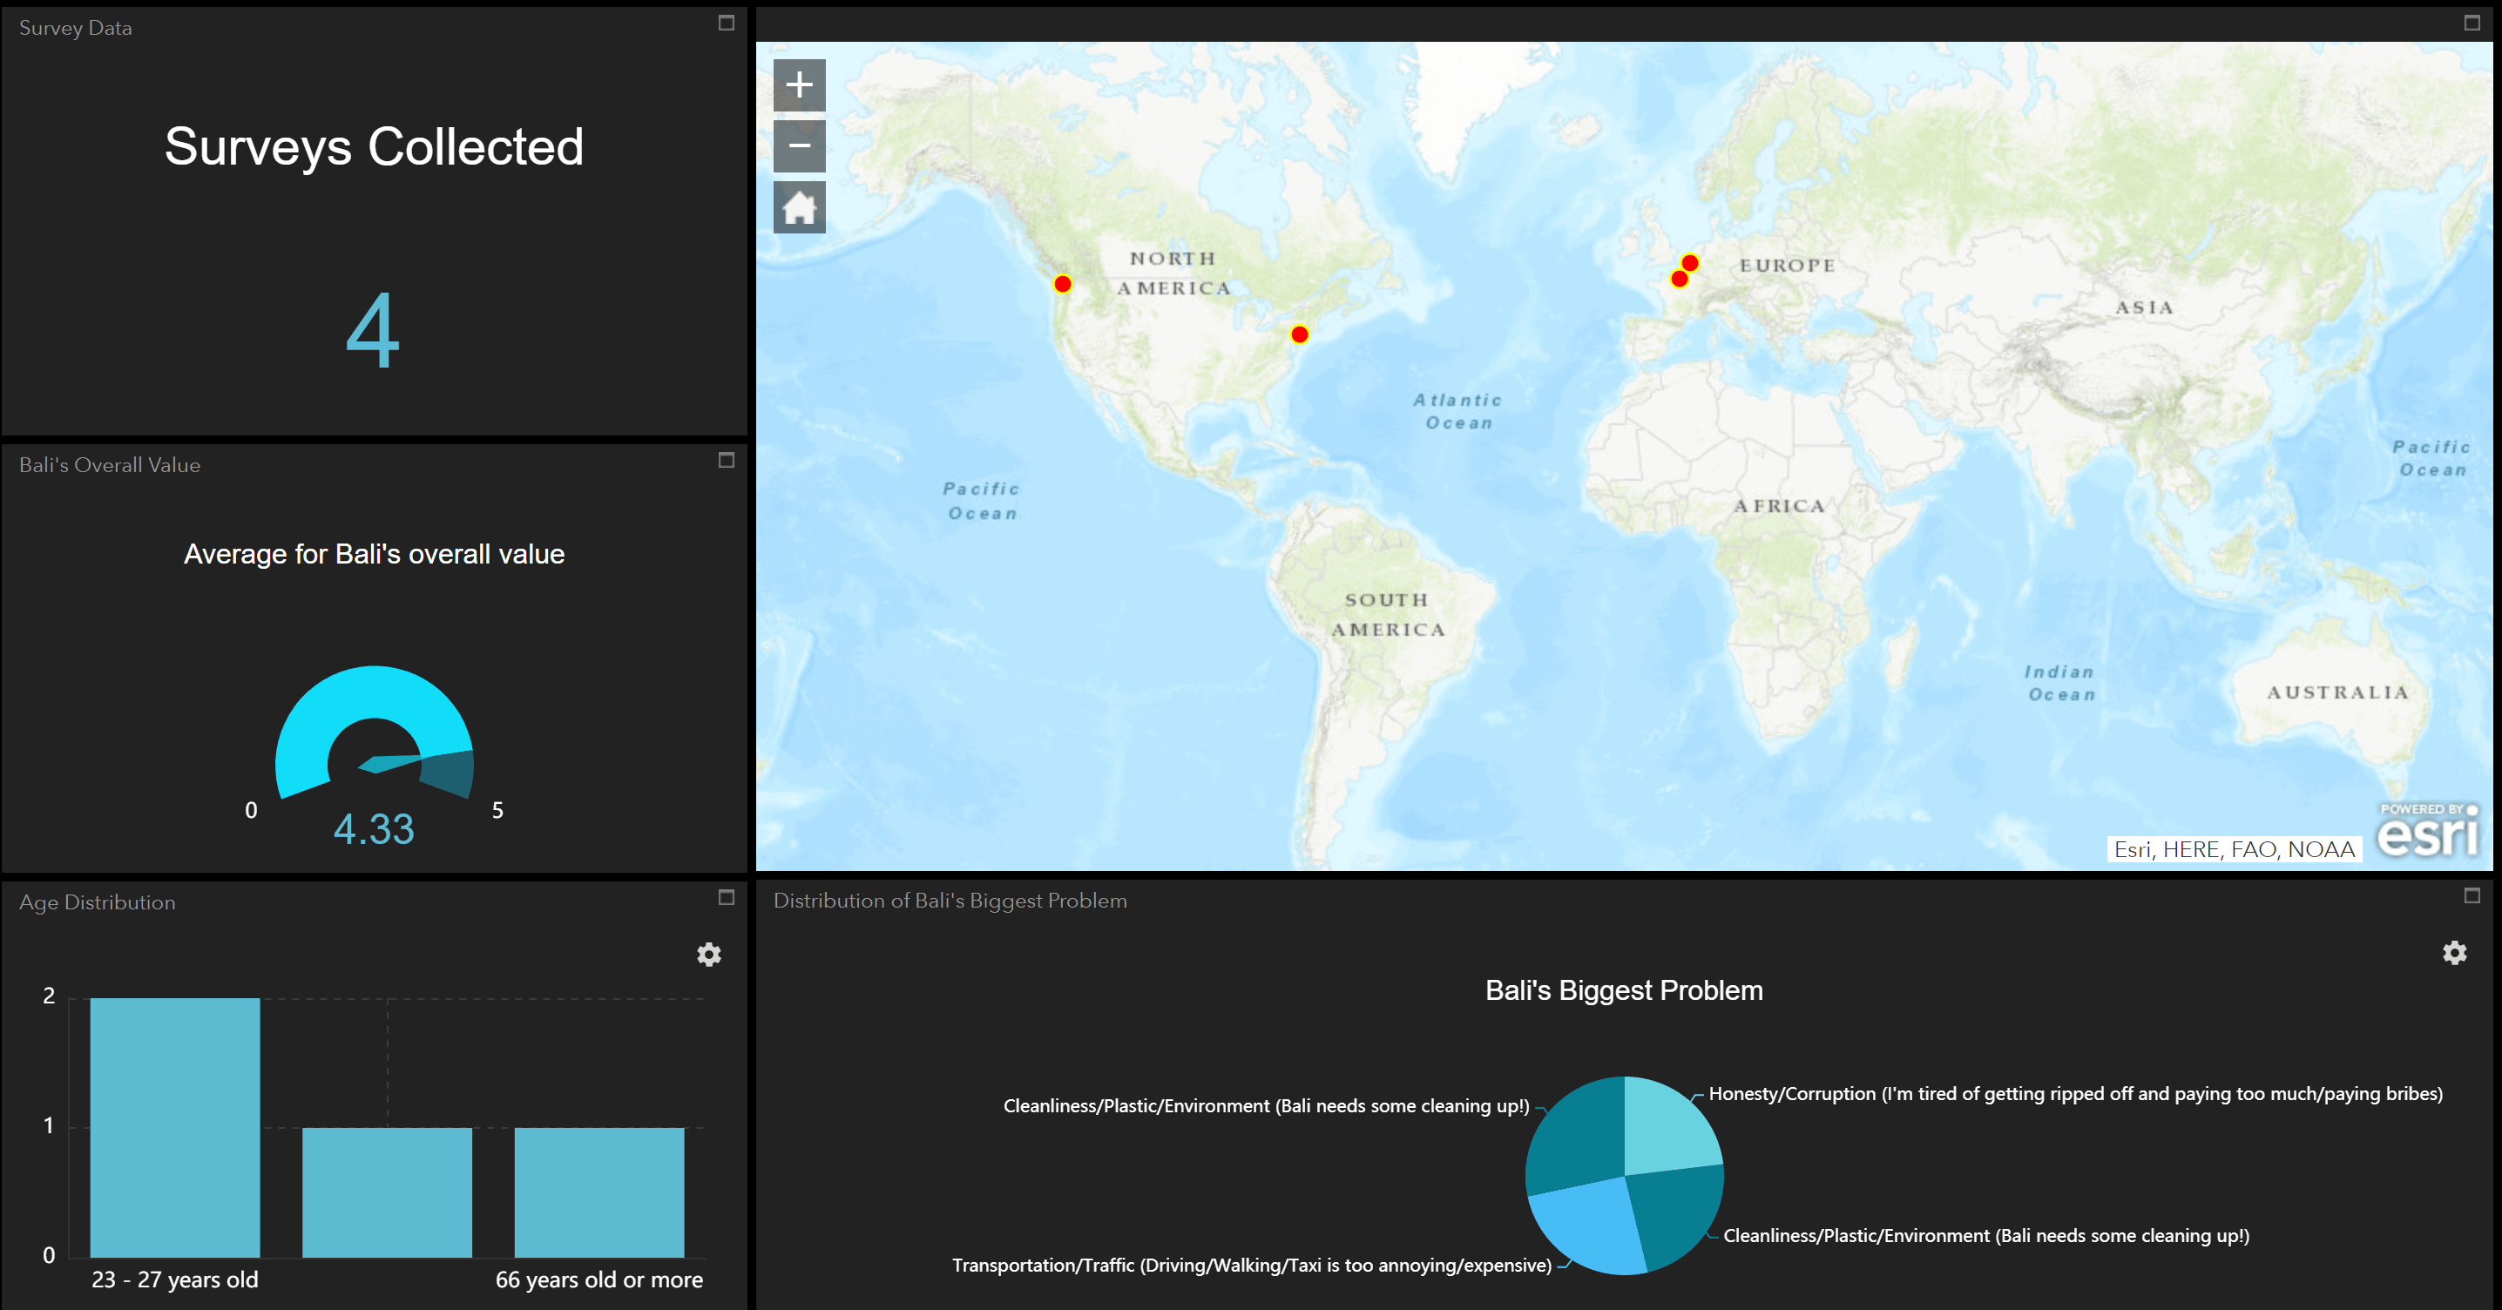The width and height of the screenshot is (2502, 1310).
Task: Click the Esri attribution text
Action: pyautogui.click(x=2233, y=850)
